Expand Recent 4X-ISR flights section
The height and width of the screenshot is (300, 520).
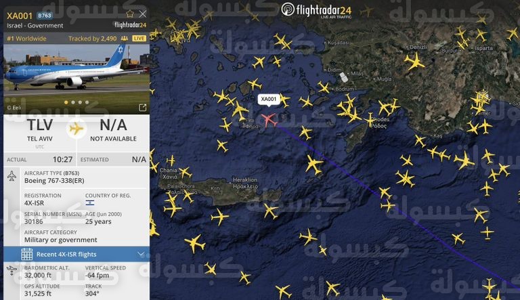point(77,254)
